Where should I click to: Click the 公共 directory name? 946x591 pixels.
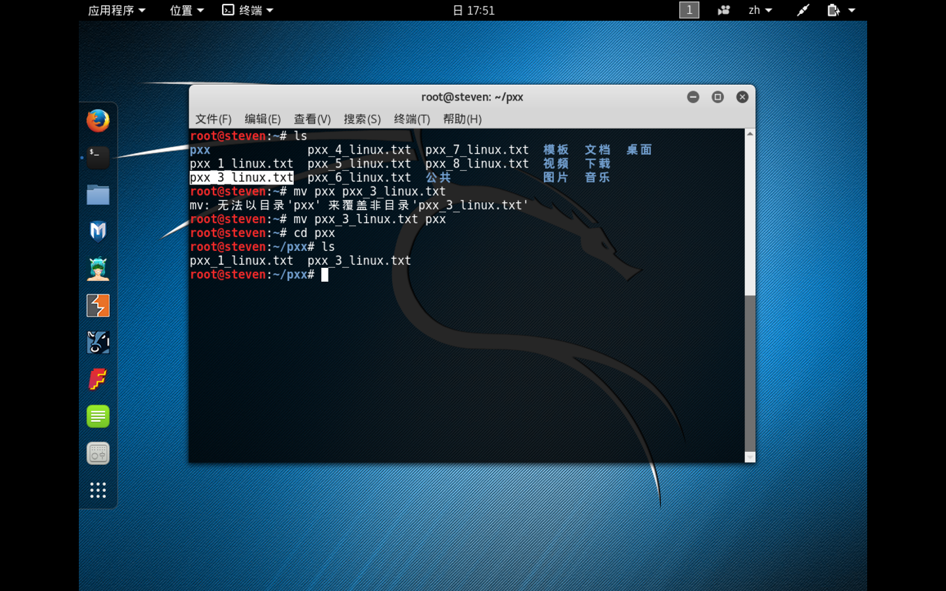[438, 177]
